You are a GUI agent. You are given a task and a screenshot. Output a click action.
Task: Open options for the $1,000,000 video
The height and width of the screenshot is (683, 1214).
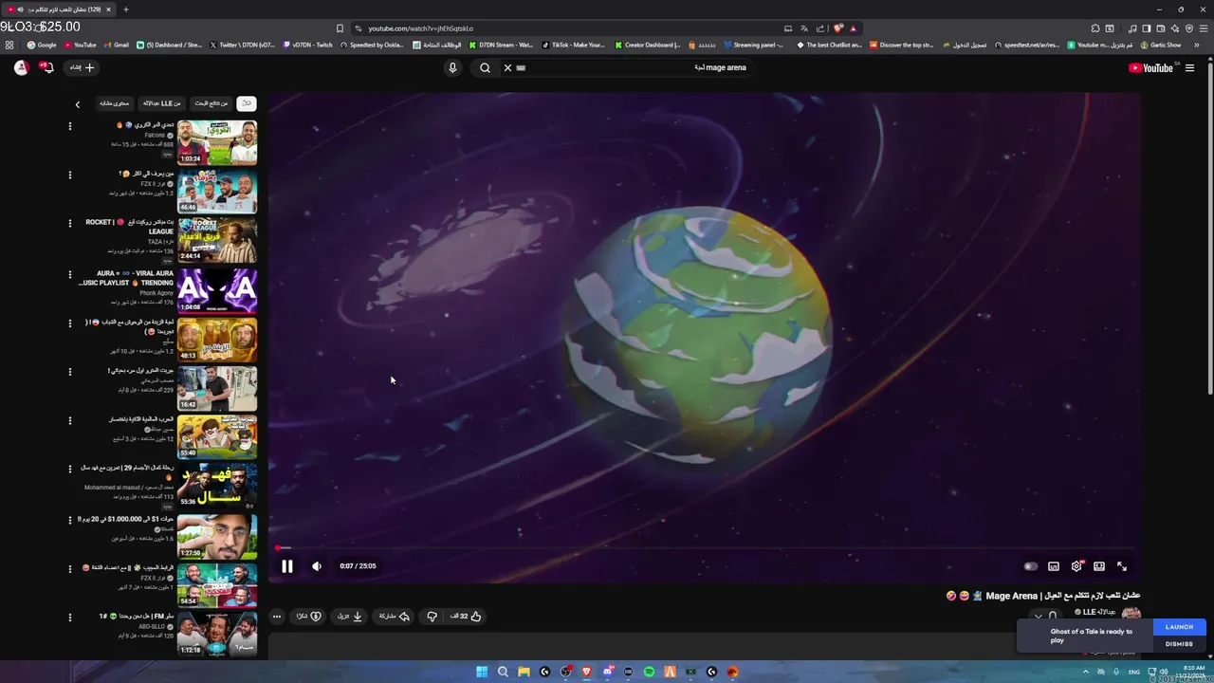[x=69, y=520]
